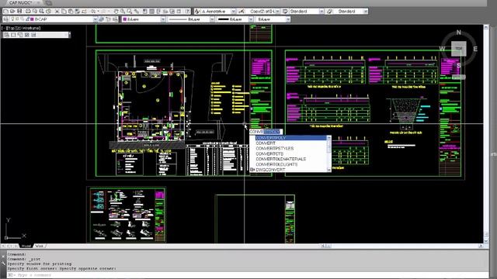This screenshot has height=279, width=497.
Task: Open the ByLayer linetype dropdown
Action: click(x=212, y=19)
